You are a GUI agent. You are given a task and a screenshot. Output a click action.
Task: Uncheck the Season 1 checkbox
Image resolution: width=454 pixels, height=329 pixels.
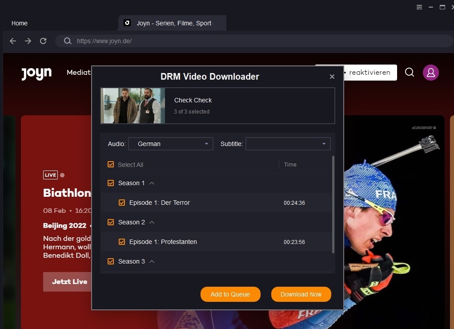point(111,183)
